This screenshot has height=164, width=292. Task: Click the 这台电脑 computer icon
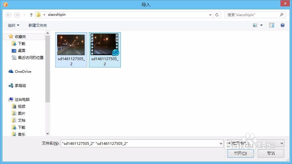tap(11, 100)
